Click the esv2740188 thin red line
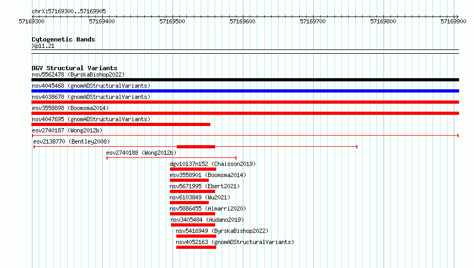 171,158
